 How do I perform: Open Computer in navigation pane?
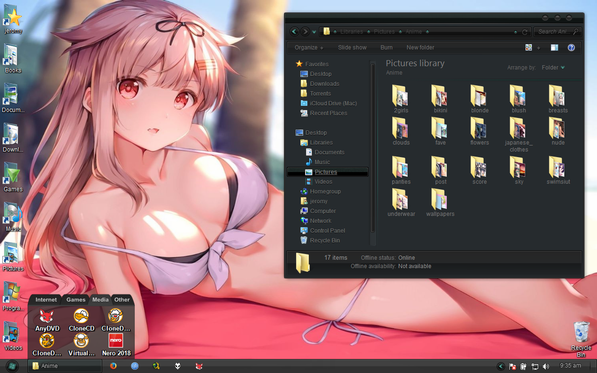tap(318, 211)
